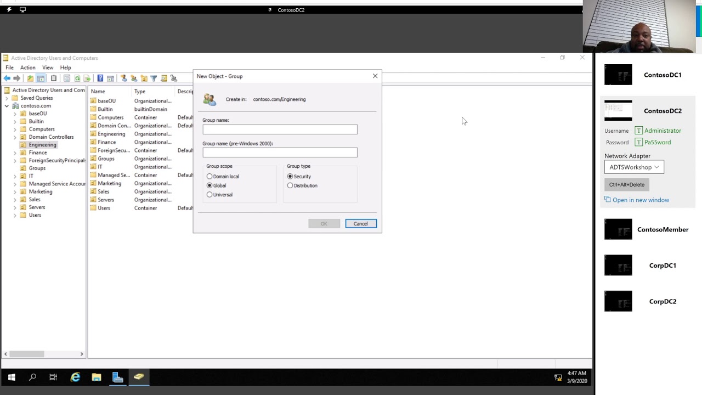
Task: Click the Create new group toolbar icon
Action: point(134,78)
